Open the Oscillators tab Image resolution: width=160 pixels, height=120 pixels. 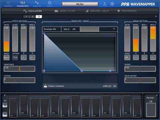click(x=33, y=11)
